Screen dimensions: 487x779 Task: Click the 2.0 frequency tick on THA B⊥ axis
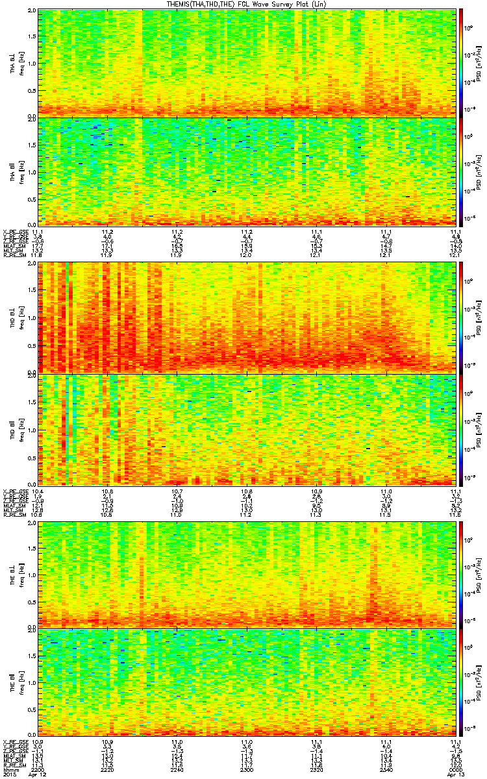(32, 11)
